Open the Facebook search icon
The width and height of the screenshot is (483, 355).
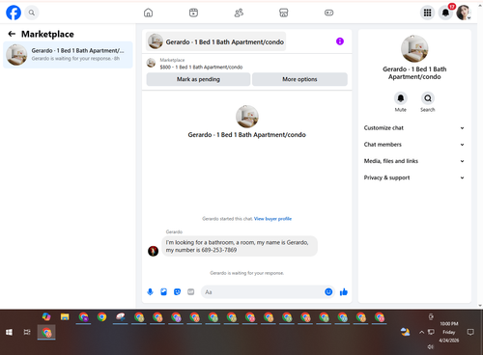(x=32, y=13)
